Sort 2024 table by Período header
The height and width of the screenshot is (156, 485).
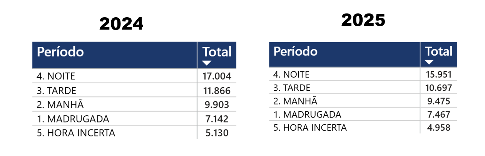tap(60, 52)
